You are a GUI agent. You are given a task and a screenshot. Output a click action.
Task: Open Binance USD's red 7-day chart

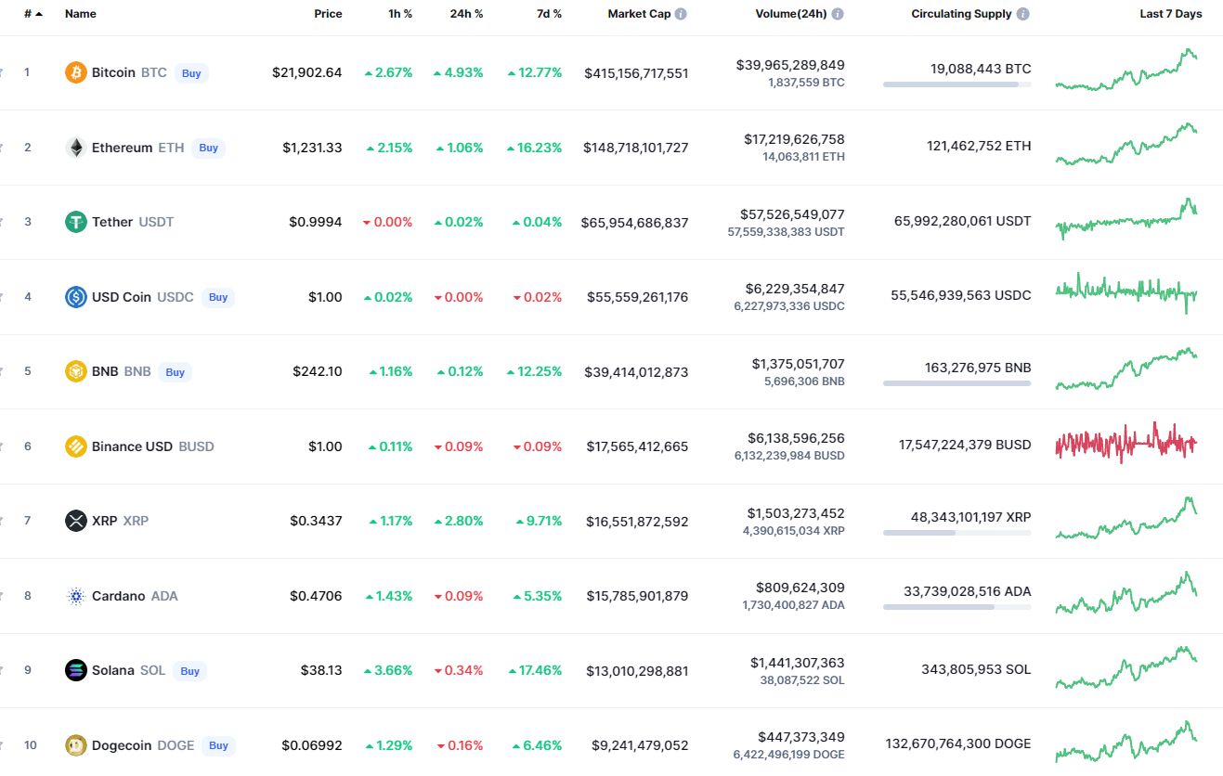point(1126,444)
